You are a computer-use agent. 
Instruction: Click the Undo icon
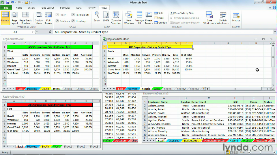pyautogui.click(x=12, y=3)
